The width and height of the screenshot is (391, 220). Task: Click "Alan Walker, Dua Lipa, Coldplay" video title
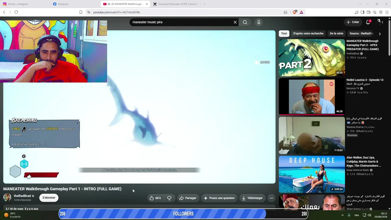click(364, 162)
